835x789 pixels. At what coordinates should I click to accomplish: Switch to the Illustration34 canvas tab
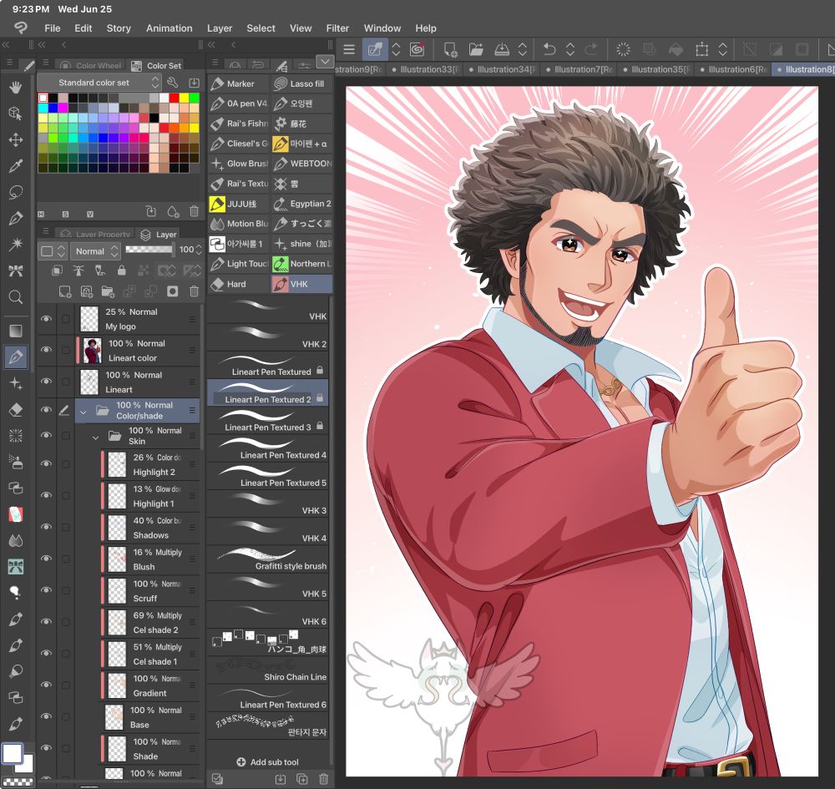click(x=503, y=69)
